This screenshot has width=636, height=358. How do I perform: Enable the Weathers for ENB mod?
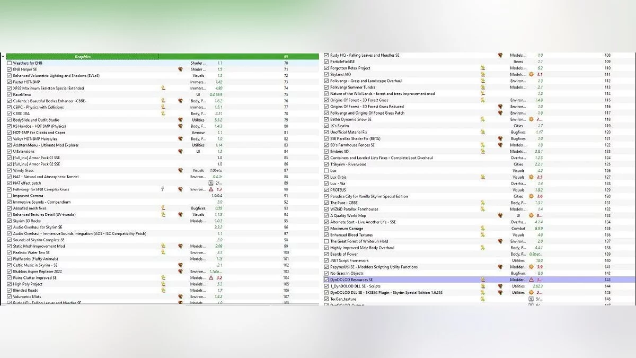(x=10, y=63)
